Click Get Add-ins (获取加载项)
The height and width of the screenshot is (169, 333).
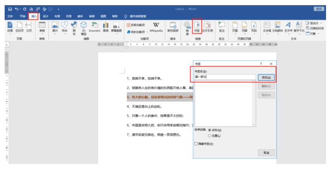click(136, 25)
